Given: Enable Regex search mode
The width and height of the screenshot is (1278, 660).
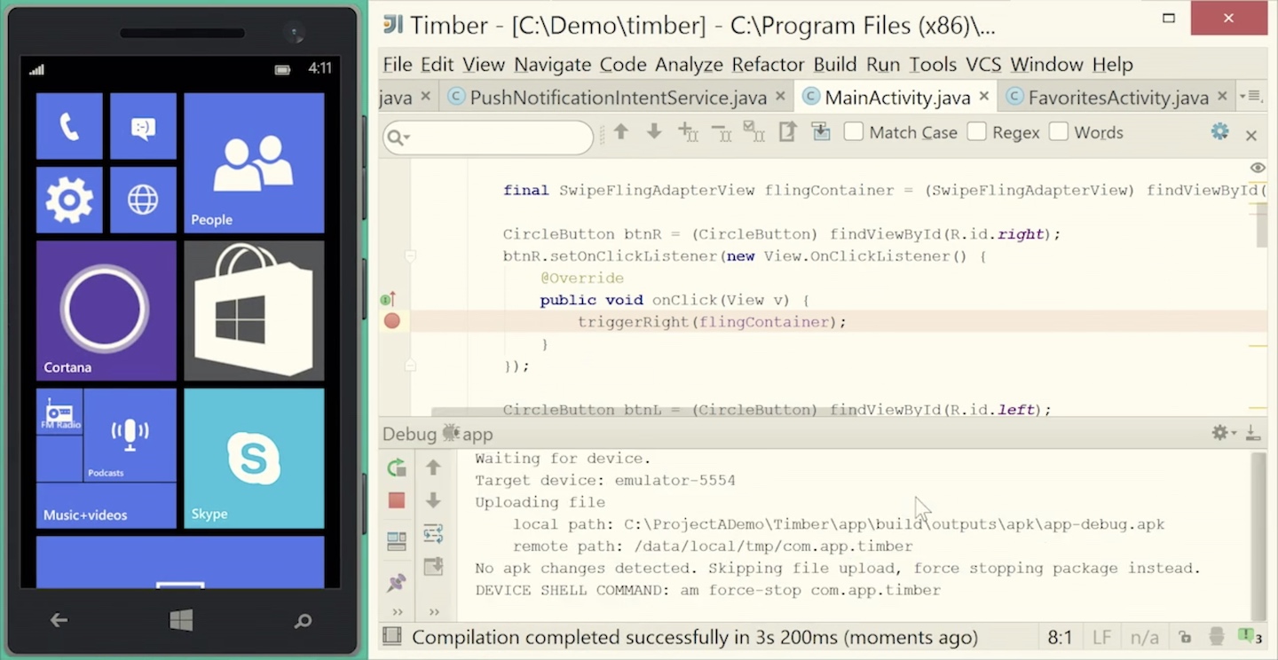Looking at the screenshot, I should 976,131.
